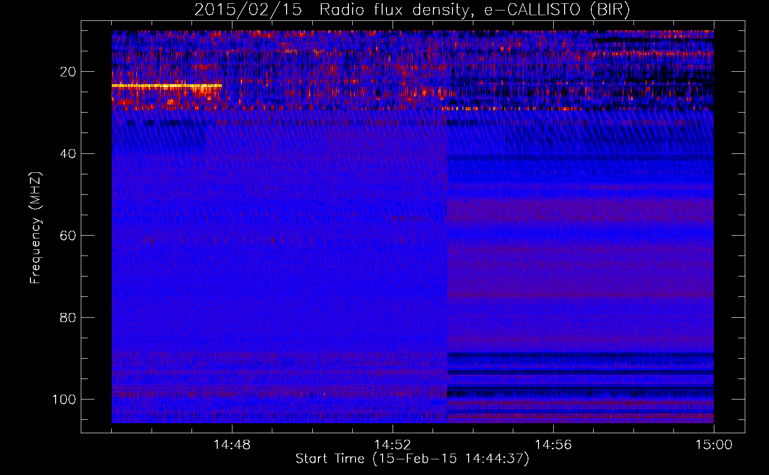This screenshot has width=769, height=475.
Task: Click the 14:56 time tick label
Action: click(x=553, y=445)
